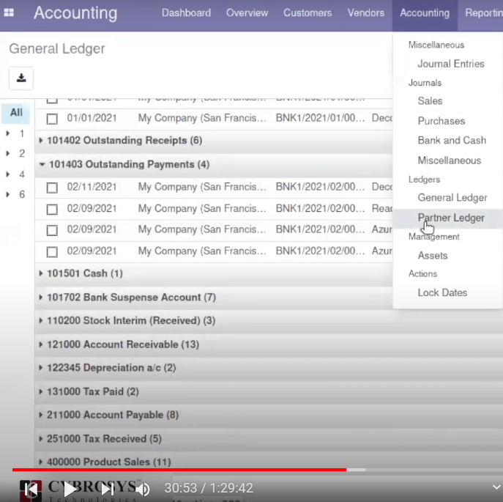Open Journal Entries from dropdown

point(451,64)
